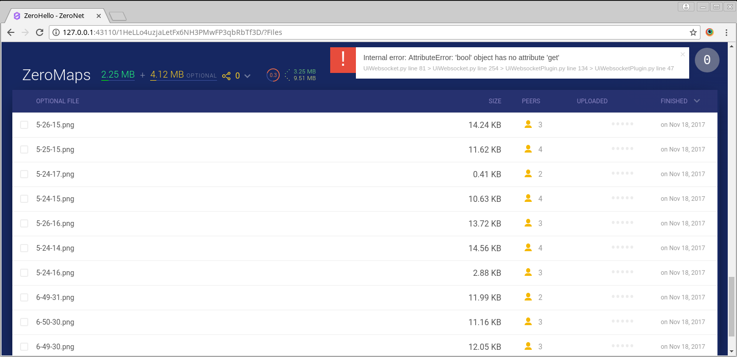Image resolution: width=737 pixels, height=357 pixels.
Task: Close the ZeroHello browser tab
Action: pyautogui.click(x=99, y=16)
